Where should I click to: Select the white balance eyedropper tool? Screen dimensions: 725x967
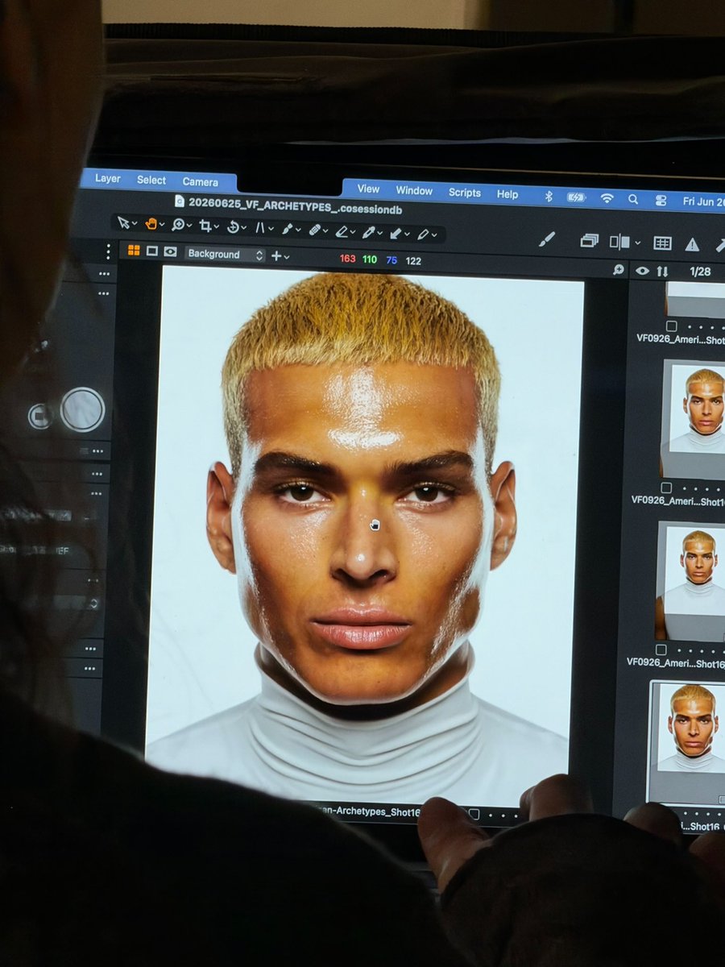(x=368, y=232)
